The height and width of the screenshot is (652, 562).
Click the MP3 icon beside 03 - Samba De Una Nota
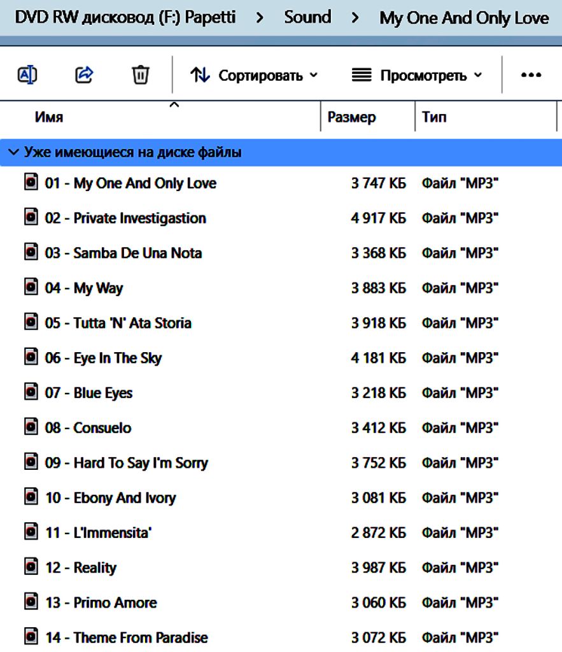tap(31, 252)
